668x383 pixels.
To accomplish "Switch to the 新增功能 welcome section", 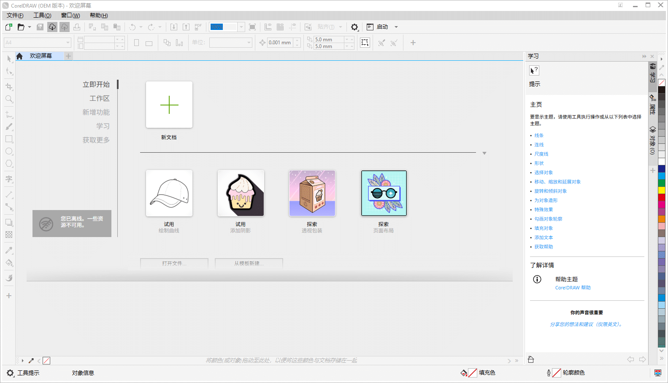I will click(96, 112).
